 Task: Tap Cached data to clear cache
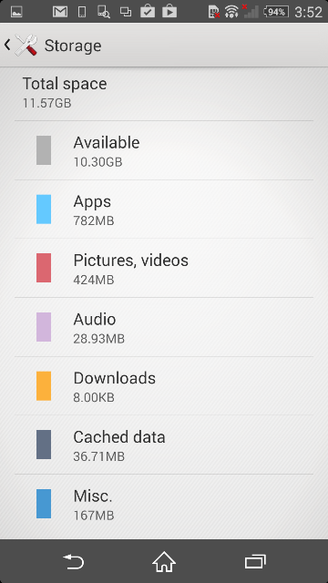[164, 445]
